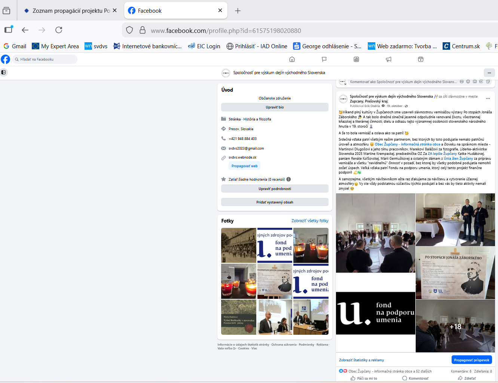This screenshot has height=383, width=498.
Task: Click the Upraviť bio button
Action: pos(275,107)
